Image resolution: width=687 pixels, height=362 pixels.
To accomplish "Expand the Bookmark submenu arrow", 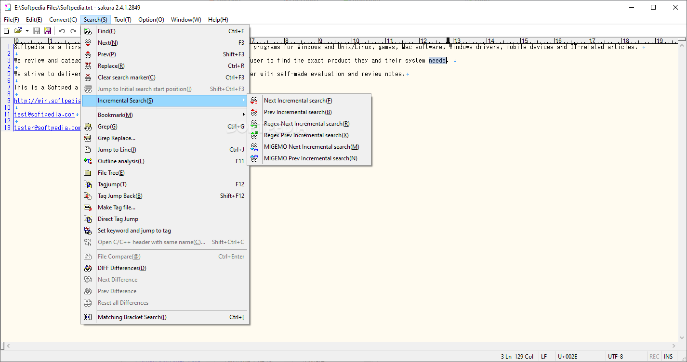I will click(243, 115).
